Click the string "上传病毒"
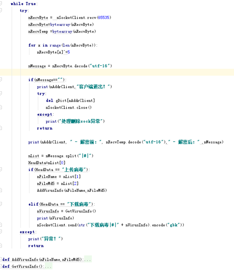The height and width of the screenshot is (278, 234). coord(74,170)
